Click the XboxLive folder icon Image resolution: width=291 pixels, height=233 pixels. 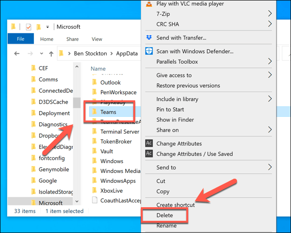pyautogui.click(x=94, y=190)
